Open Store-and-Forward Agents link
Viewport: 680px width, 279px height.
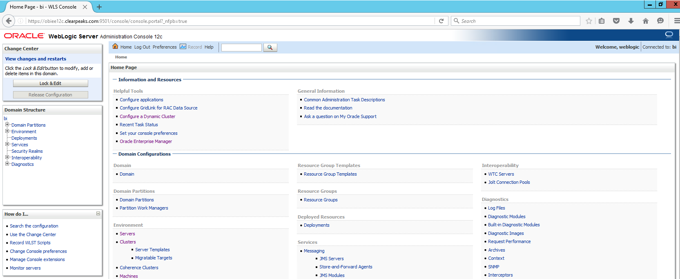346,267
